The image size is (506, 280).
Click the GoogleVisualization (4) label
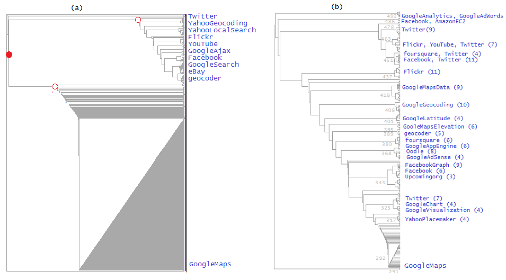pyautogui.click(x=444, y=210)
